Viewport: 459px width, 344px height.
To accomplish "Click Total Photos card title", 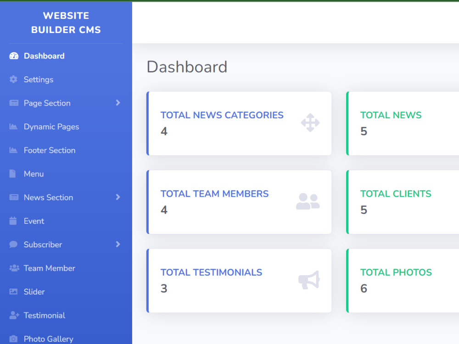I will 396,272.
